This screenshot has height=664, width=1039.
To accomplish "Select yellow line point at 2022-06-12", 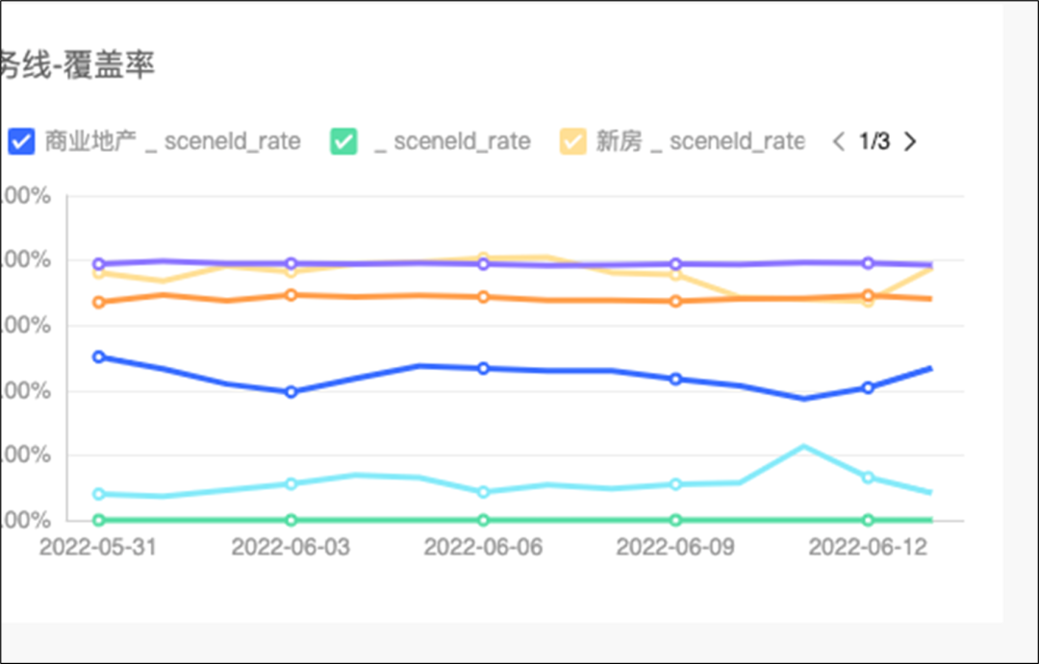I will (x=868, y=302).
